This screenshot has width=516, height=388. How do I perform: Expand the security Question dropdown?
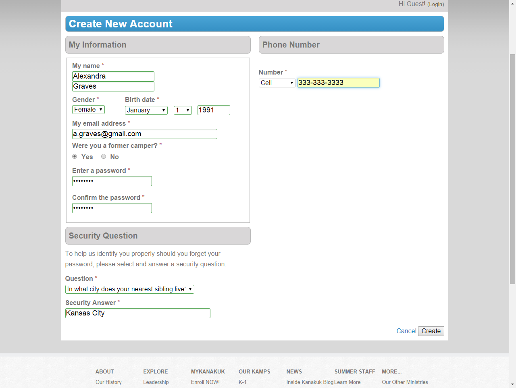pyautogui.click(x=129, y=289)
